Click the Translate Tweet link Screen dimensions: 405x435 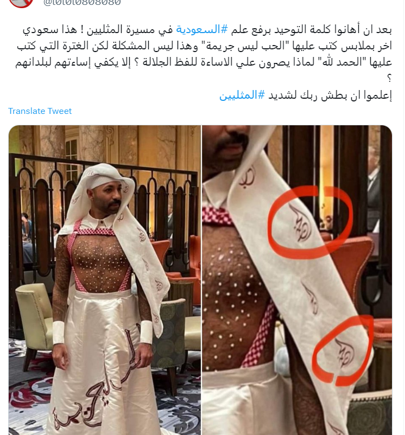point(40,111)
